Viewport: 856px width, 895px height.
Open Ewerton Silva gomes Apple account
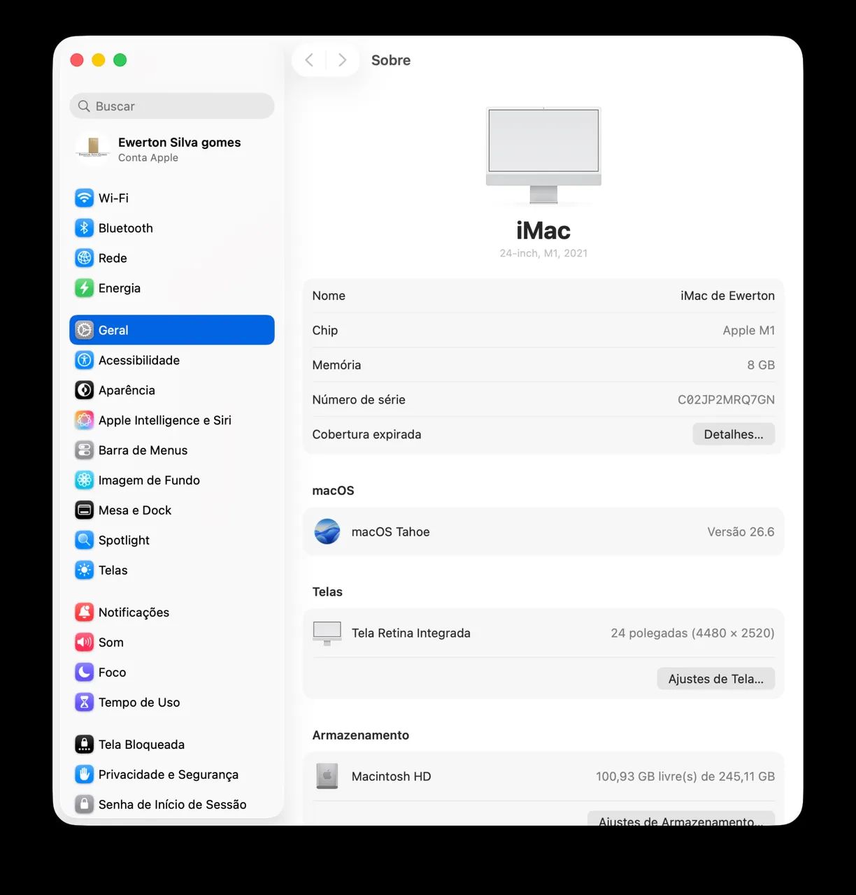pyautogui.click(x=172, y=149)
